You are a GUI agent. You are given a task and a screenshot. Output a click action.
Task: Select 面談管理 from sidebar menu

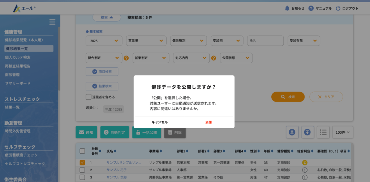[12, 75]
